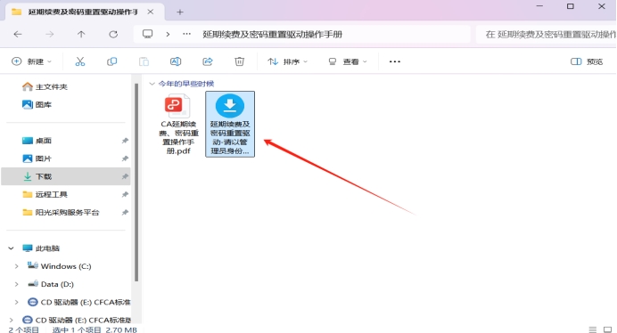Open a new tab with plus button
This screenshot has height=333, width=617.
coord(180,12)
